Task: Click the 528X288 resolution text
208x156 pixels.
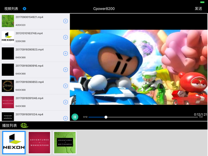Action: coord(21,41)
